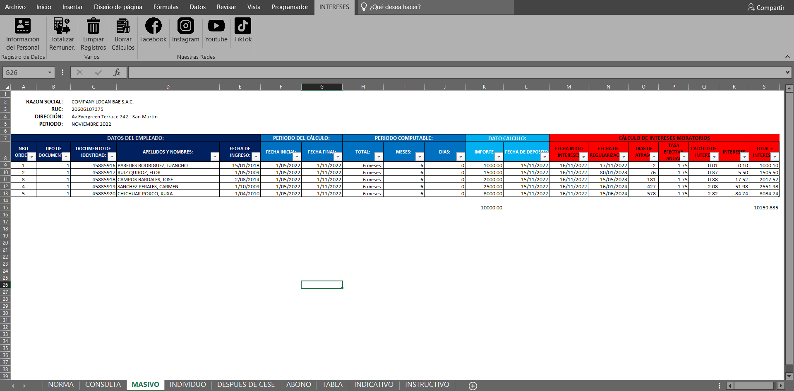Open the Fórmulas ribbon tab
The image size is (794, 391).
(x=166, y=7)
